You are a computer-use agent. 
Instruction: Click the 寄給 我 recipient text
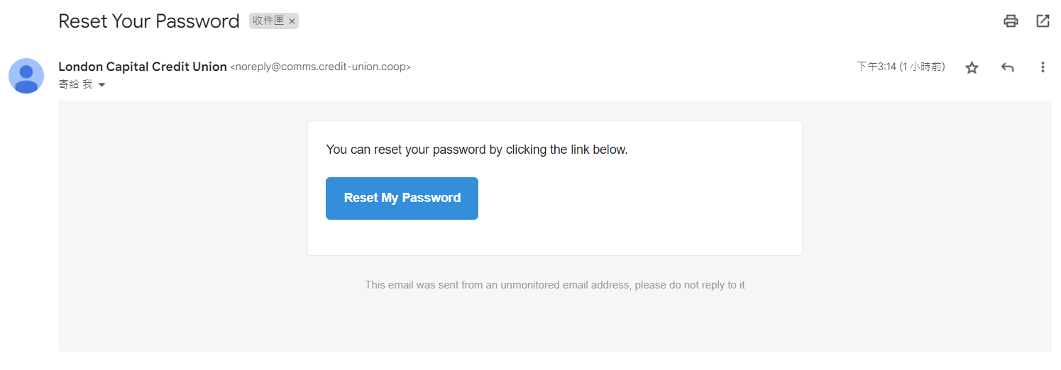[75, 84]
